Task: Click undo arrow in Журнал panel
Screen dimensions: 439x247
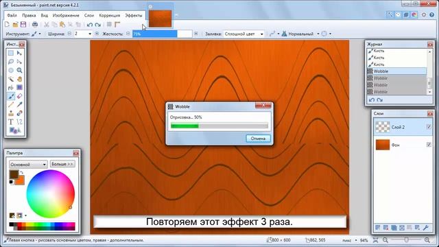Action: [x=372, y=100]
